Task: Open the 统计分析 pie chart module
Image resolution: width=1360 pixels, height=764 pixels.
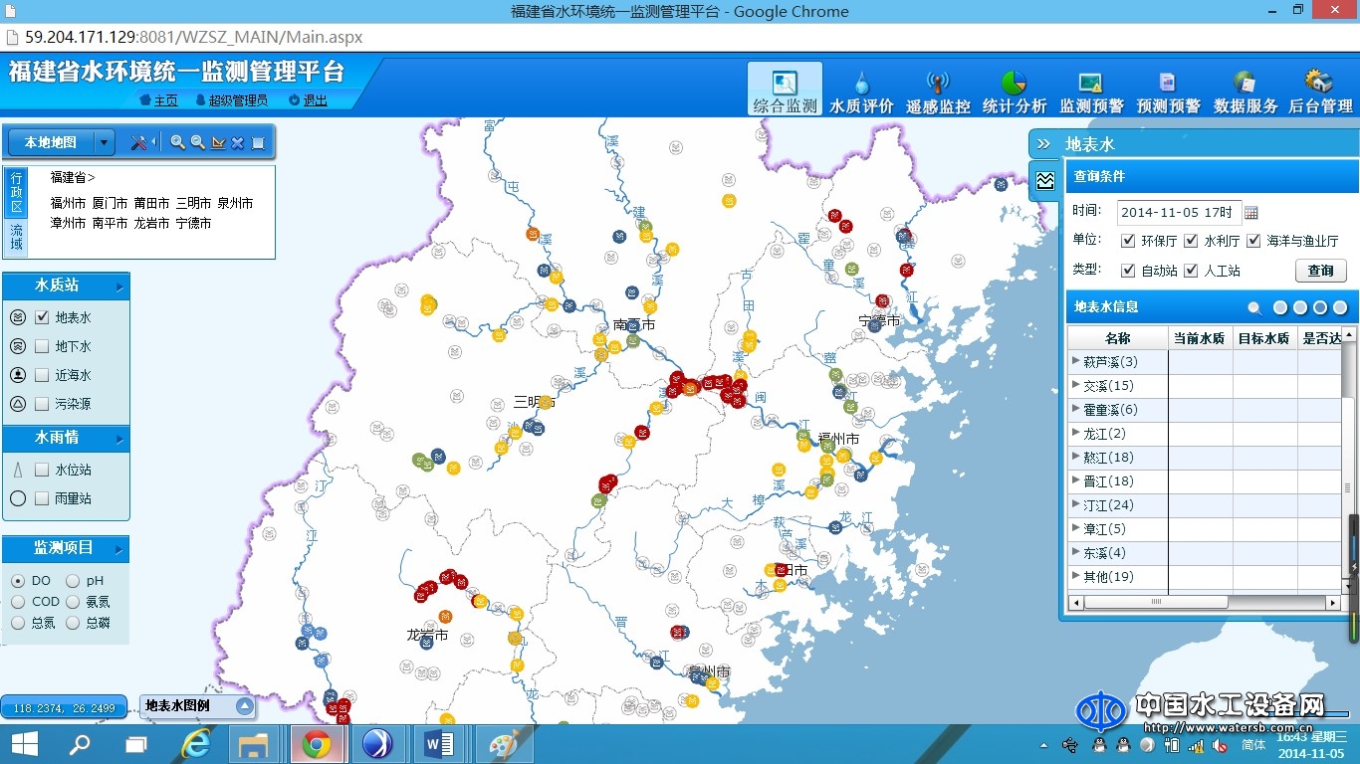Action: point(1014,92)
